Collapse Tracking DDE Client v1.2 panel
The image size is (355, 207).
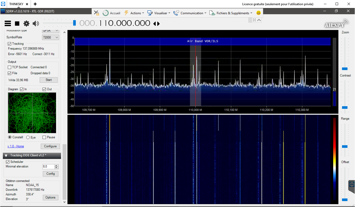[x=6, y=156]
